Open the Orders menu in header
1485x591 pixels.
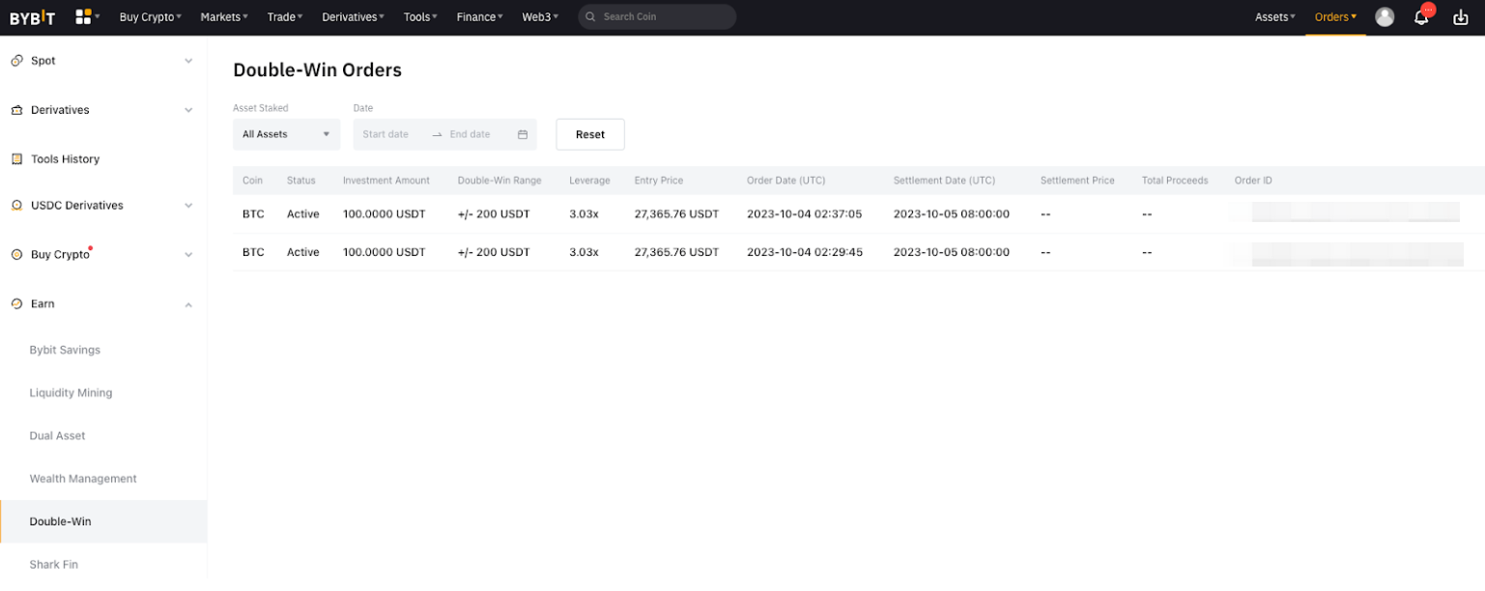pyautogui.click(x=1335, y=17)
